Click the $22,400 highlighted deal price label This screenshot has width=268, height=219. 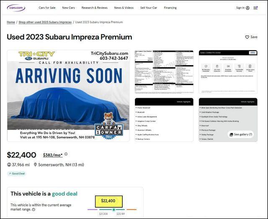(109, 201)
